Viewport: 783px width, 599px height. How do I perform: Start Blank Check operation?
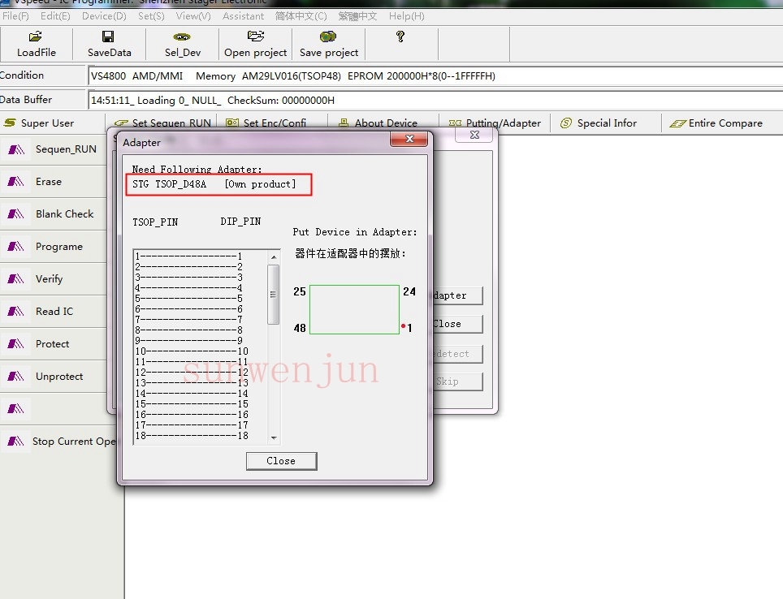(x=64, y=214)
